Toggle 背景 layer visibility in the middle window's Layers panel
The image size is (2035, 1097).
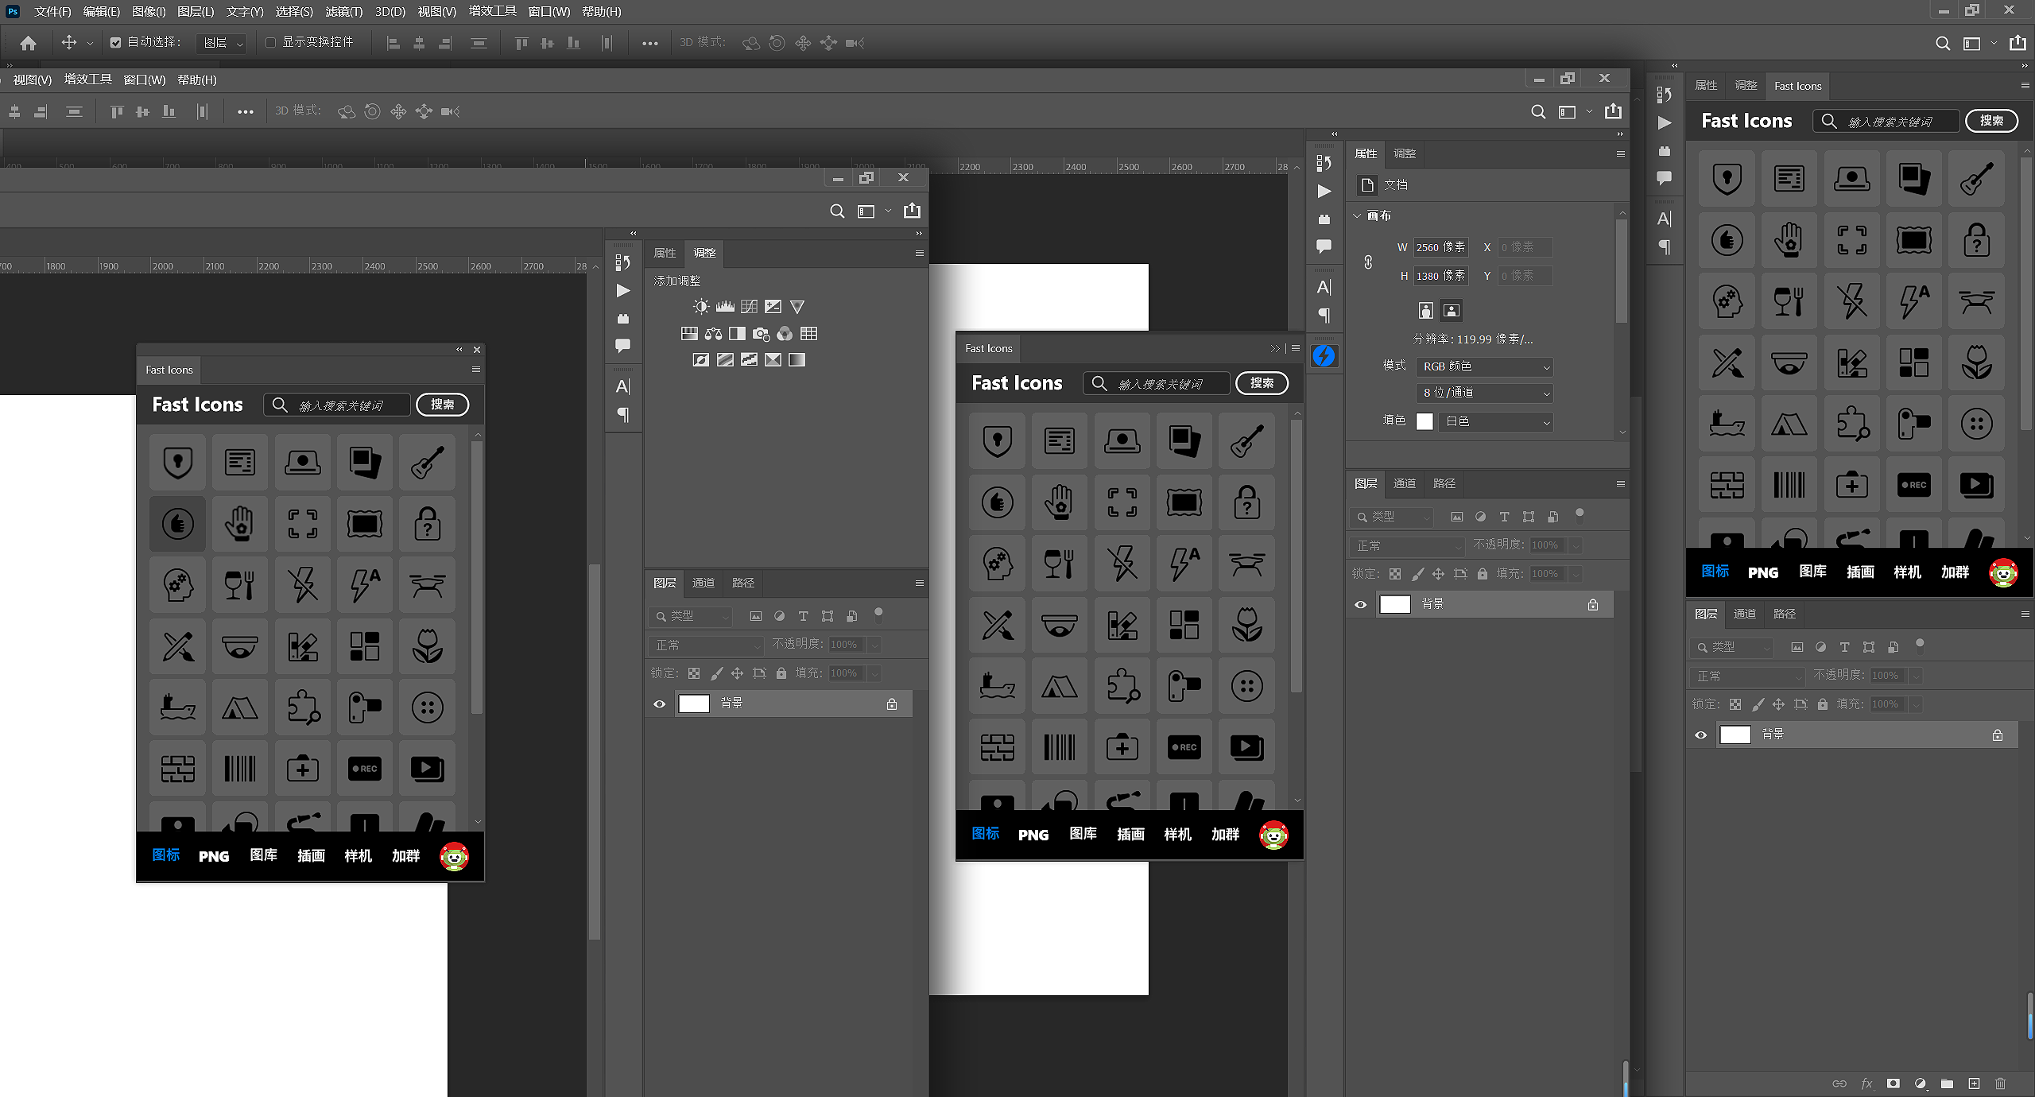pos(1360,604)
